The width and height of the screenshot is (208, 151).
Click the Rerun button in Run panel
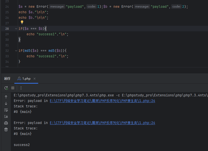[6, 88]
